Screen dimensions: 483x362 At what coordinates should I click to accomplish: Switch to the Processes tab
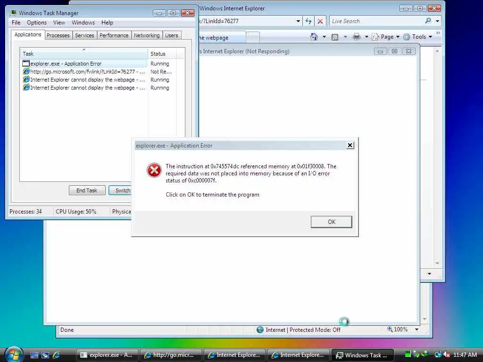coord(58,35)
